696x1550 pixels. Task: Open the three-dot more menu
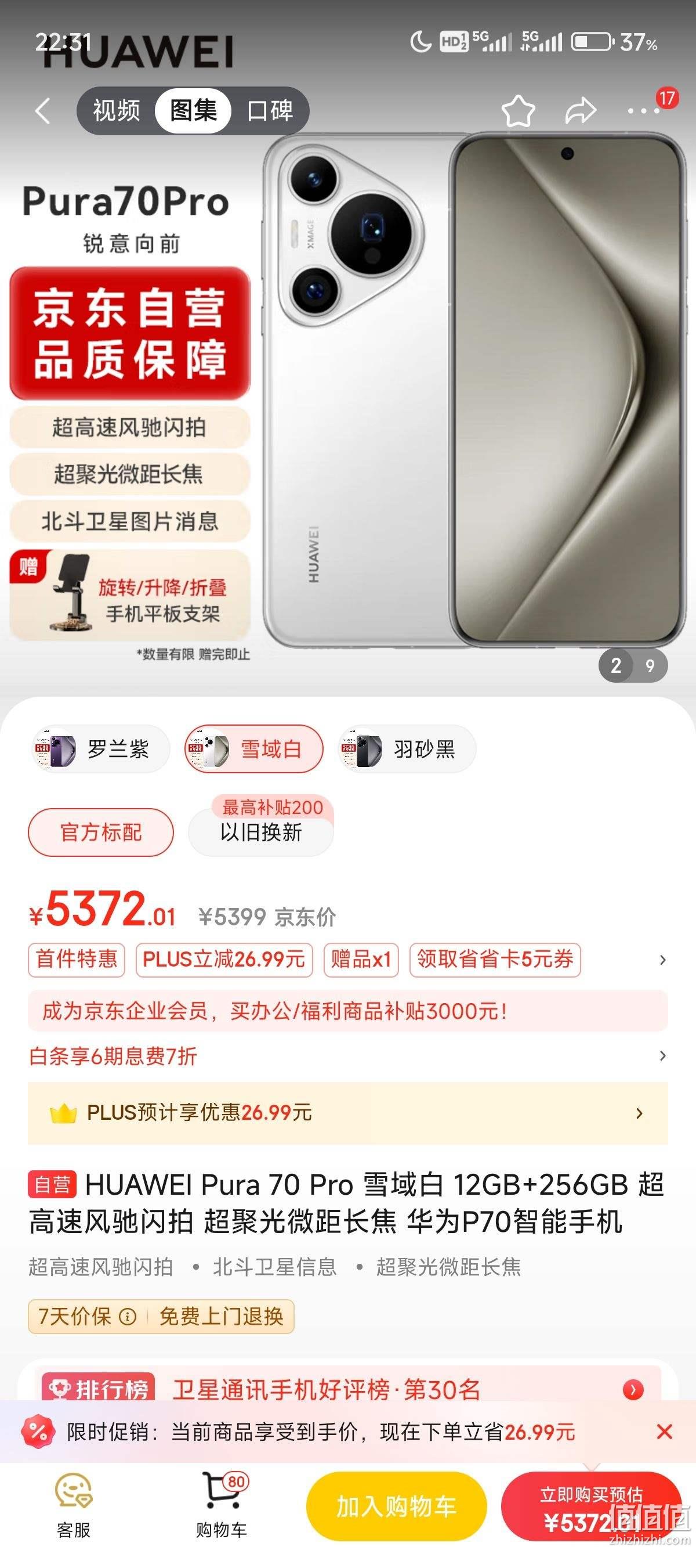(x=644, y=111)
